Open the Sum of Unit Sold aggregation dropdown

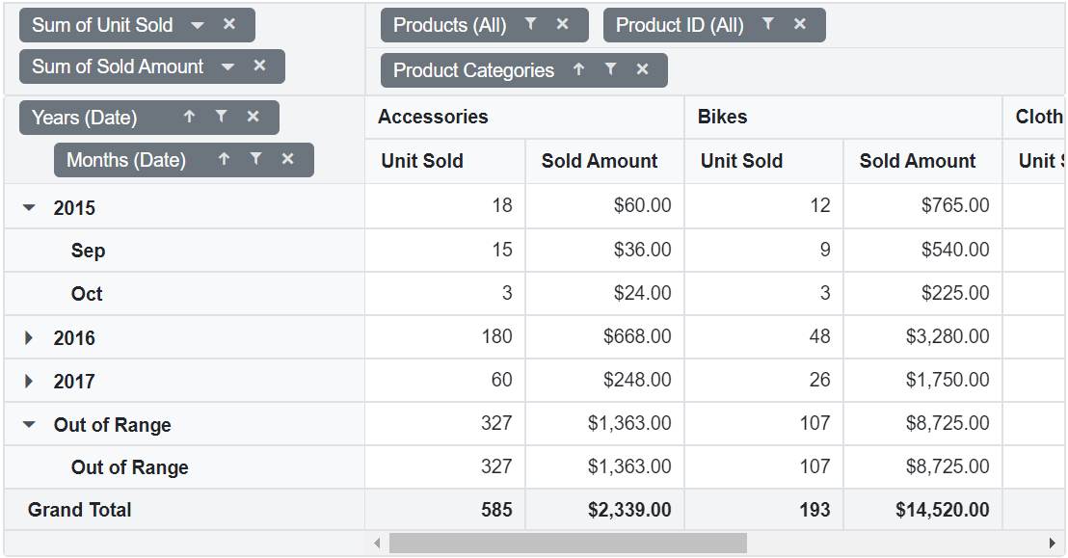click(199, 24)
